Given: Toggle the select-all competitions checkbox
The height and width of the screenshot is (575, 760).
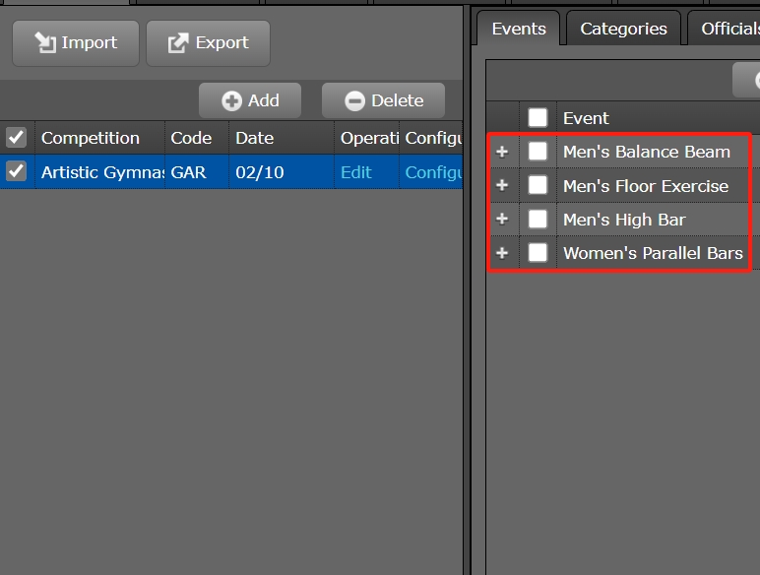Looking at the screenshot, I should coord(17,138).
